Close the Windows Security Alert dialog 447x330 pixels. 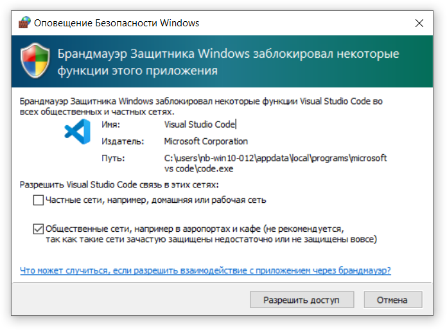[419, 23]
